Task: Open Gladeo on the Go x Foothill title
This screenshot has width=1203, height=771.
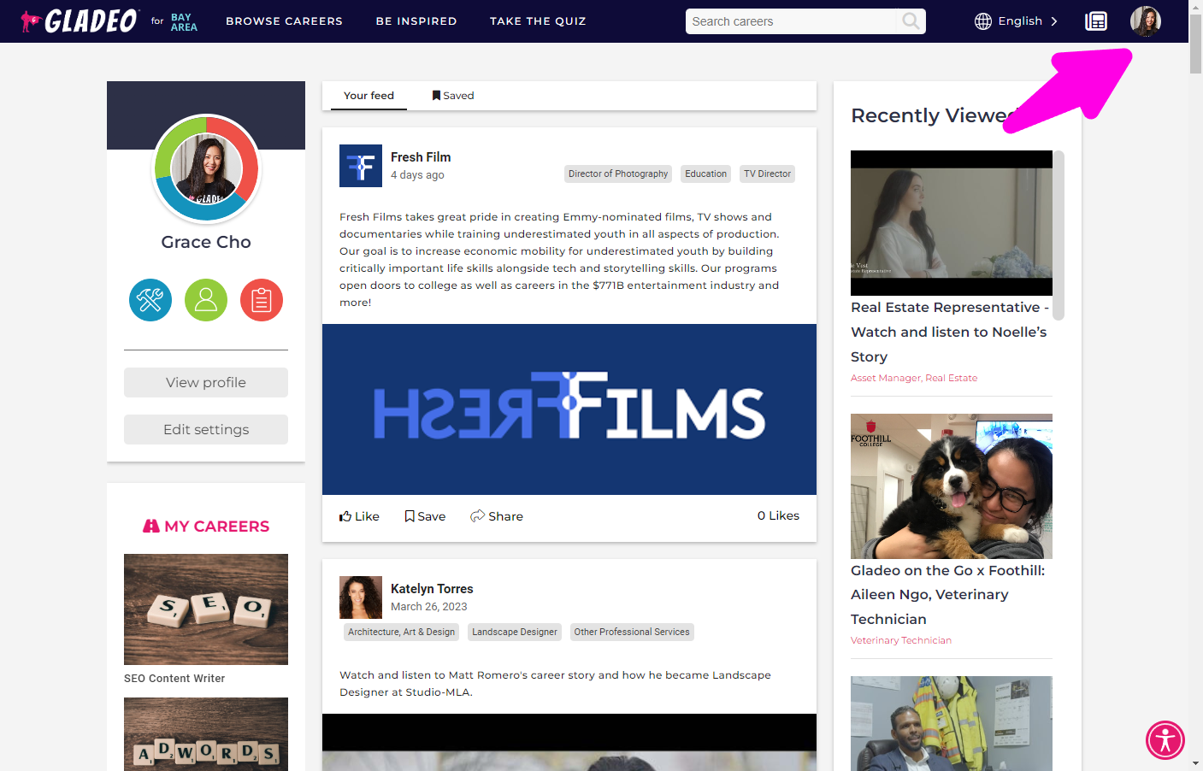Action: 948,595
